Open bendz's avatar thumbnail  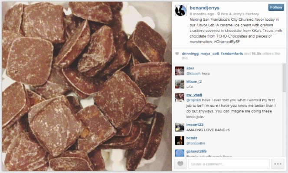180,141
